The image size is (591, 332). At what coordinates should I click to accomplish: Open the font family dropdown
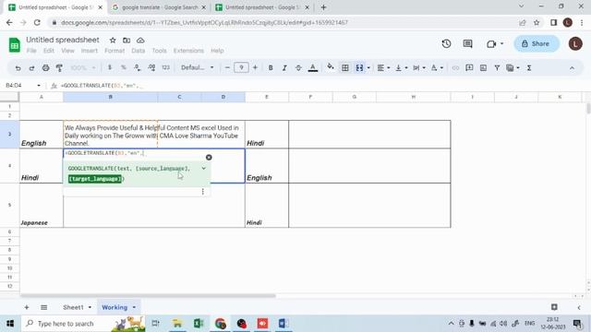coord(197,67)
